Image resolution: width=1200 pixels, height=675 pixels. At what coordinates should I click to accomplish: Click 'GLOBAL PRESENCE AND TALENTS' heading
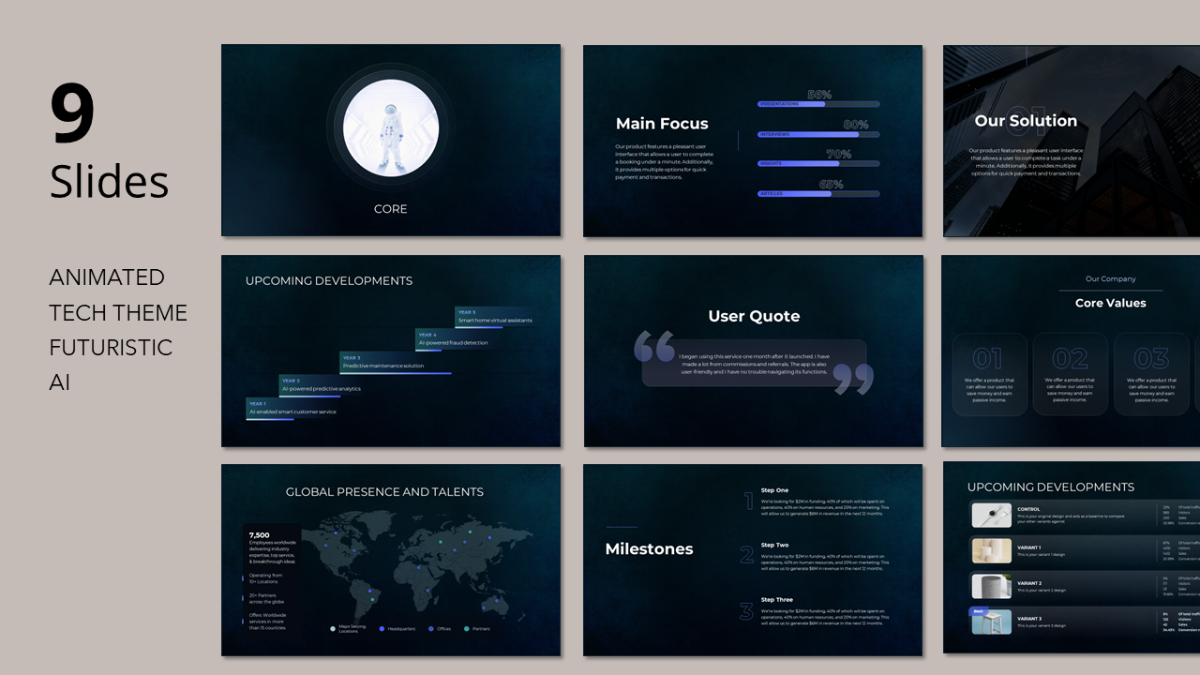pyautogui.click(x=384, y=491)
